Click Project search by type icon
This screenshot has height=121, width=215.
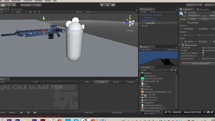171,70
